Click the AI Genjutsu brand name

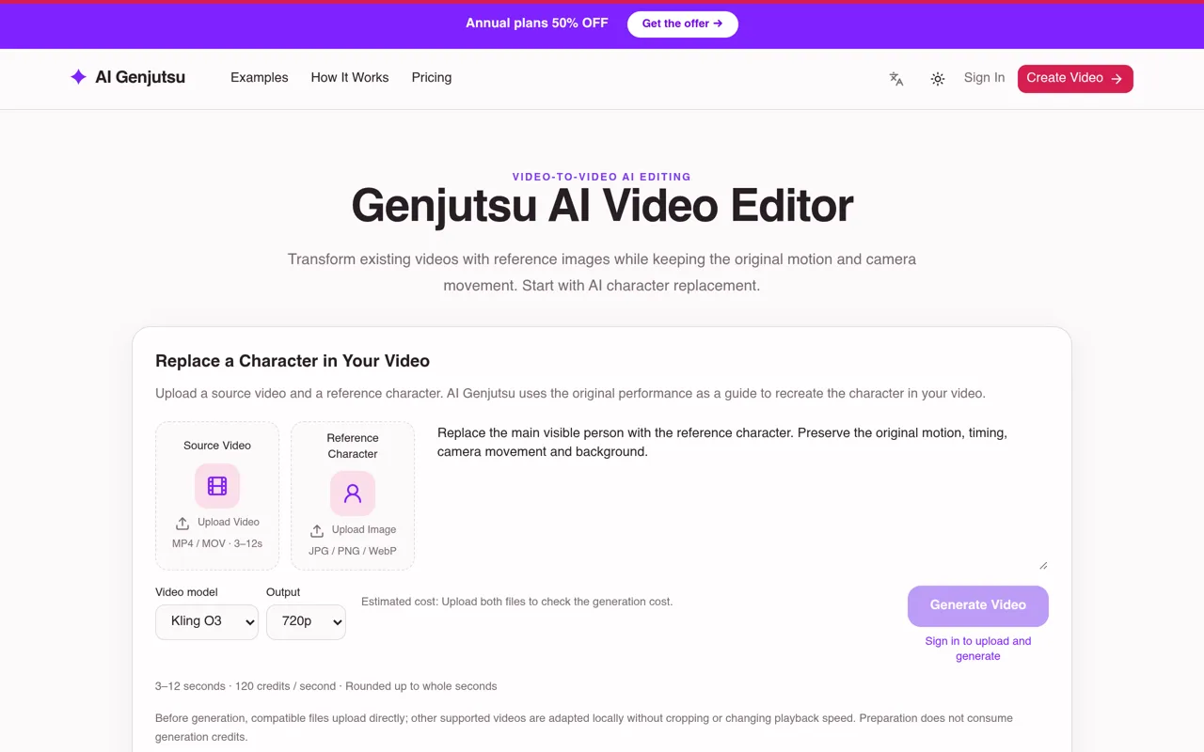click(140, 77)
